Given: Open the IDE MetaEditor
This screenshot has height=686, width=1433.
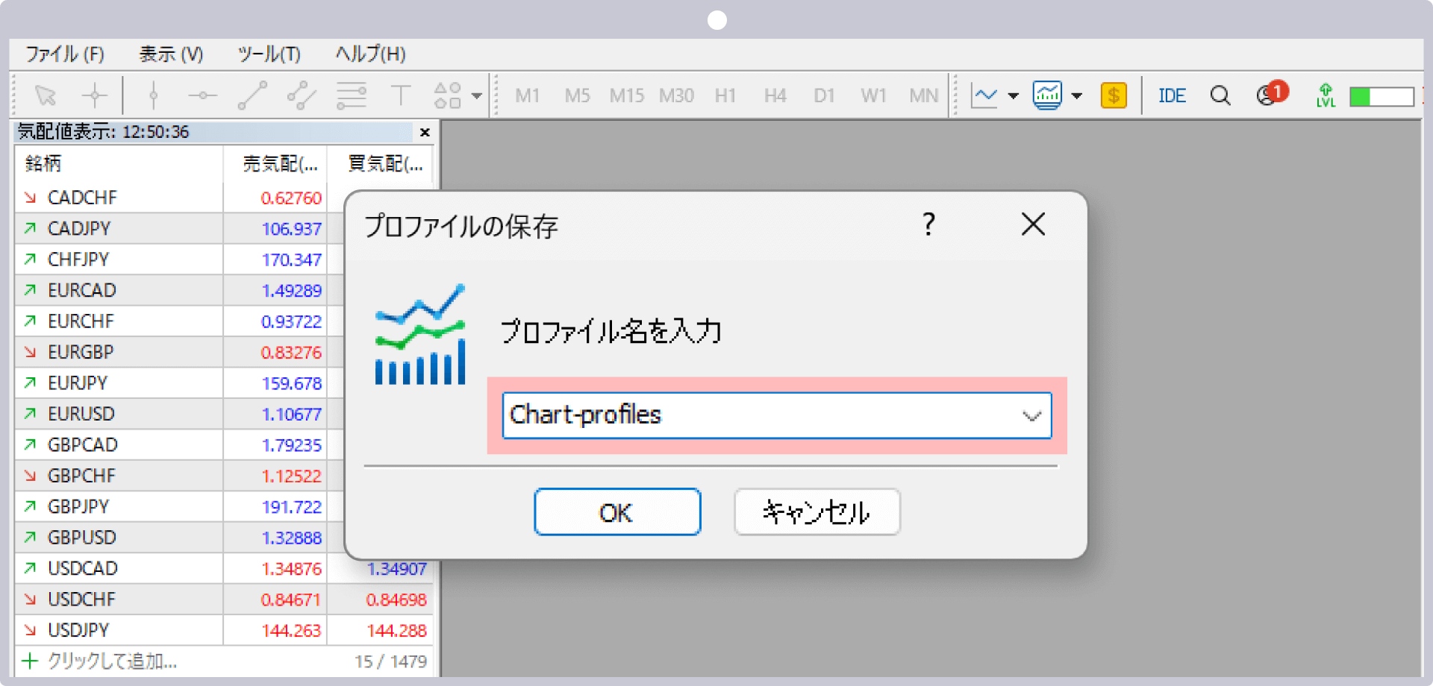Looking at the screenshot, I should 1172,95.
